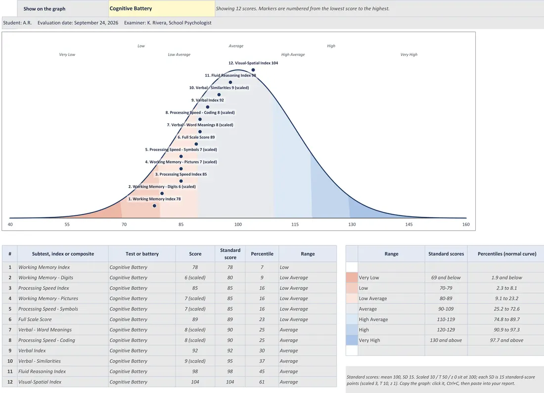Image resolution: width=544 pixels, height=393 pixels.
Task: Click the 'Verbal Index' table cell
Action: tap(63, 350)
